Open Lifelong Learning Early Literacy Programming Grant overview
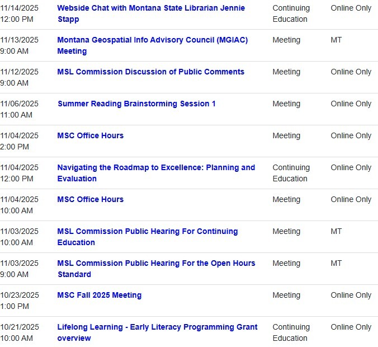The width and height of the screenshot is (378, 347). [157, 327]
